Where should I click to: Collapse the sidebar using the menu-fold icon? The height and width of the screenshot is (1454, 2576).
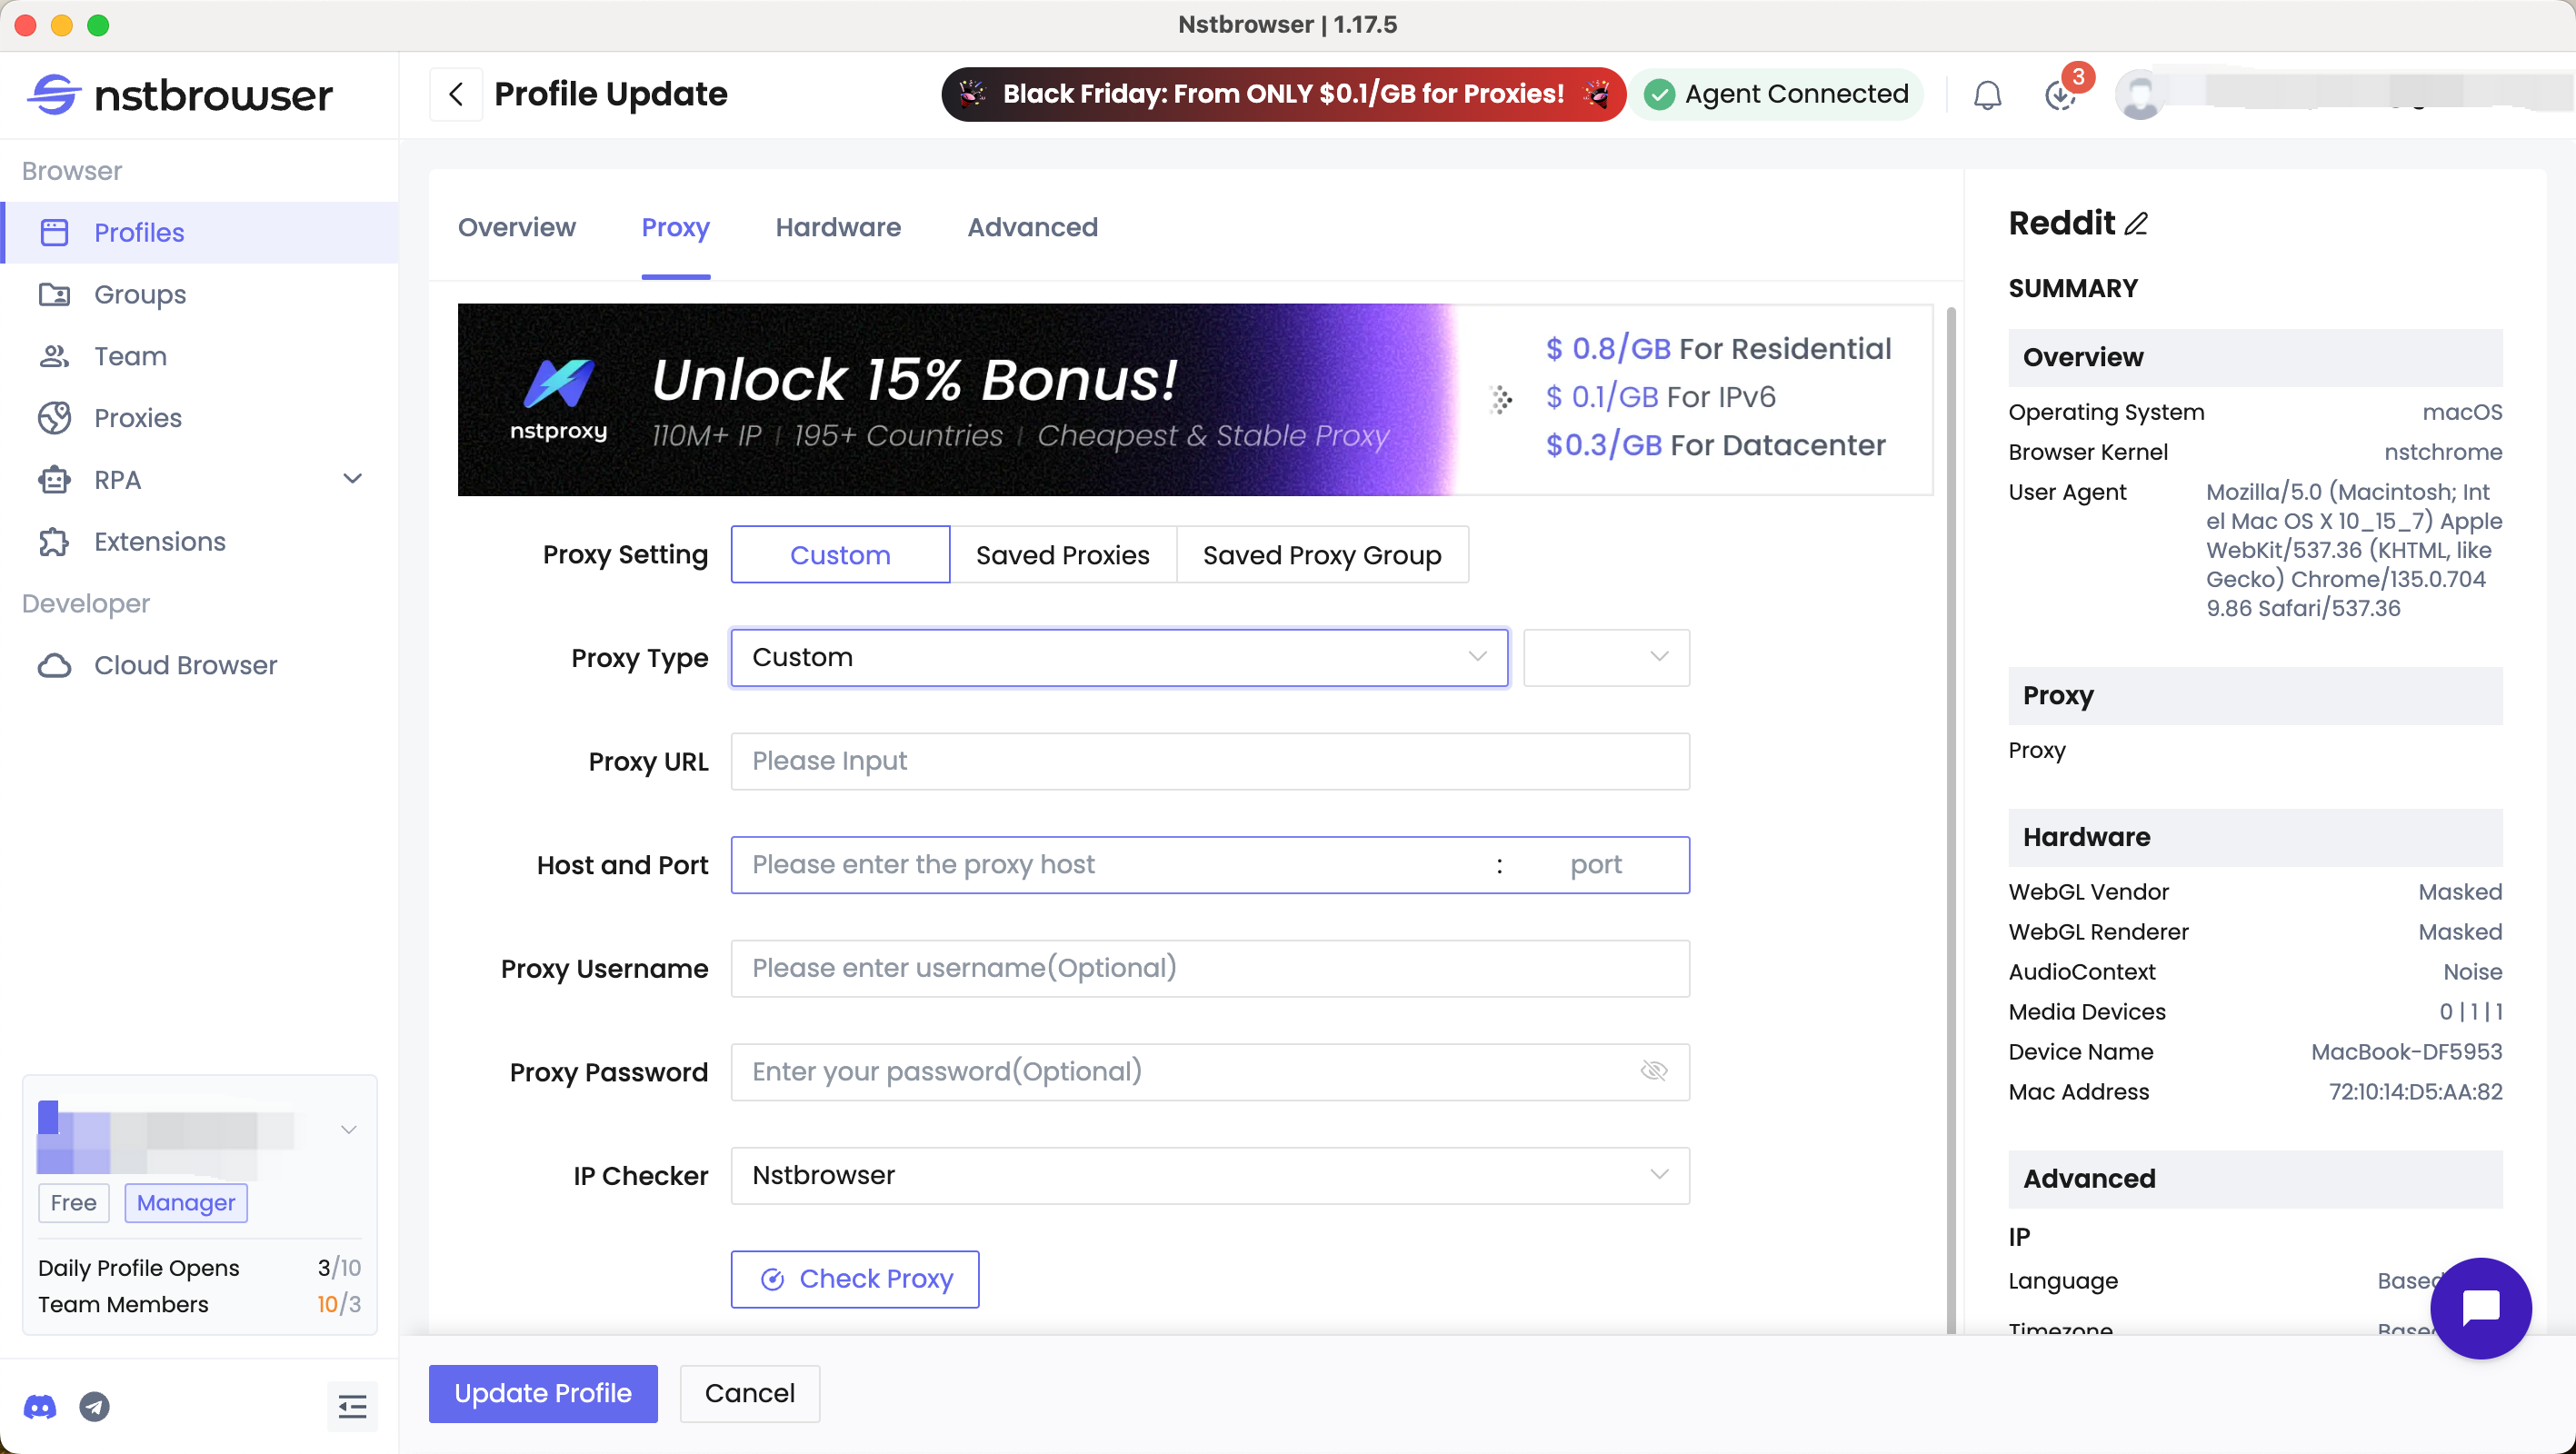(x=352, y=1407)
